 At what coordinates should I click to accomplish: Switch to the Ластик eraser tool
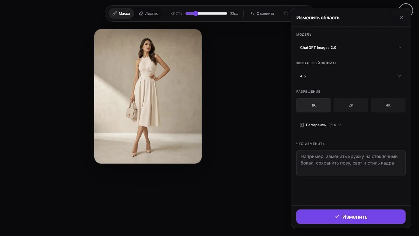tap(148, 13)
